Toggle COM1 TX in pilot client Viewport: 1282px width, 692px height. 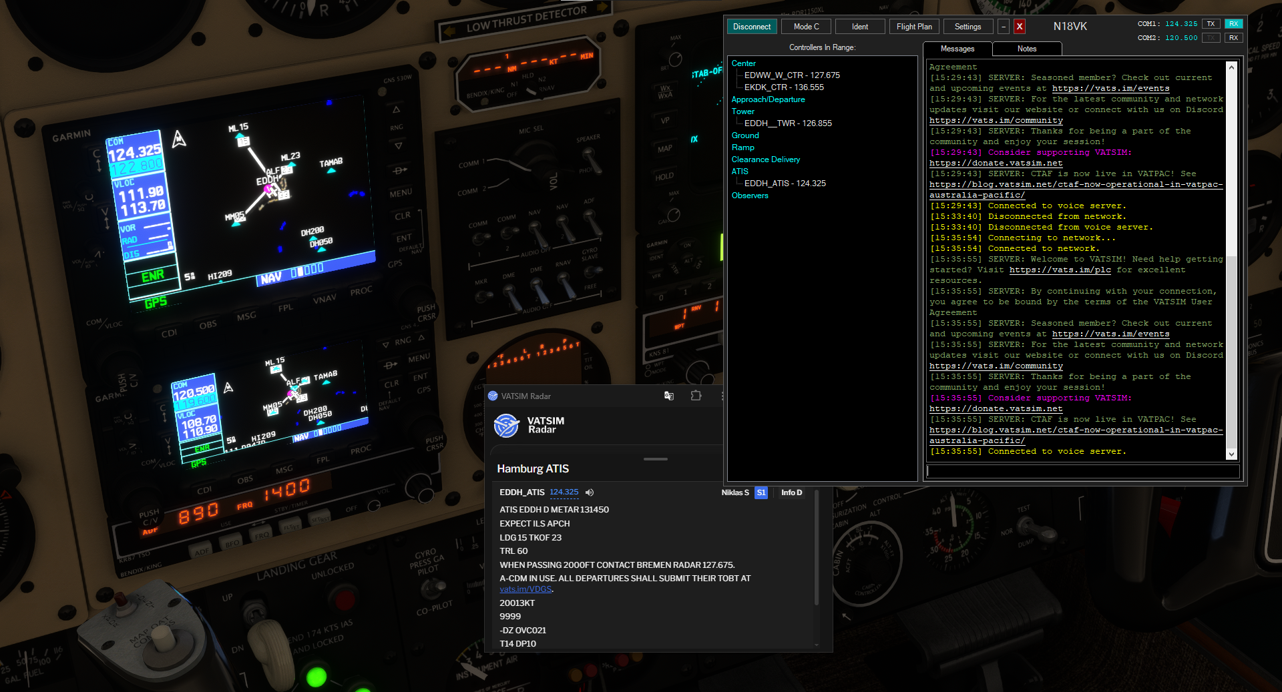pos(1211,24)
